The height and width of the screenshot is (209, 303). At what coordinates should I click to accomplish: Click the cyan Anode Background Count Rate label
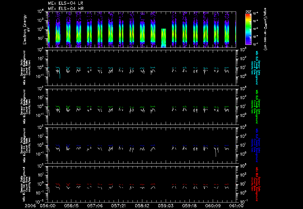(x=255, y=68)
